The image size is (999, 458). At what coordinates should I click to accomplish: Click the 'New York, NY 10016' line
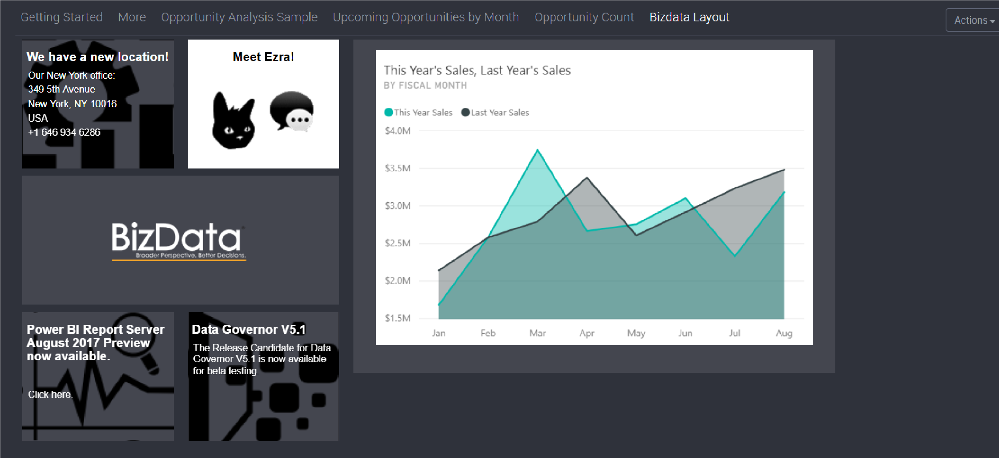pos(72,104)
